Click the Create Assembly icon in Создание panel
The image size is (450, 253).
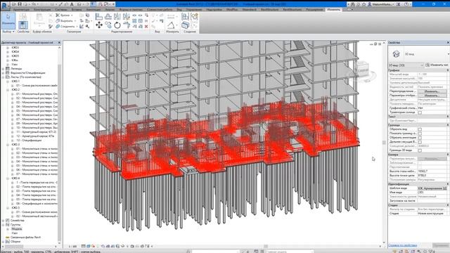(186, 17)
